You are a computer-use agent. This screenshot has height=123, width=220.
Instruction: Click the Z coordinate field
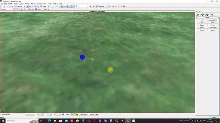pyautogui.click(x=58, y=114)
